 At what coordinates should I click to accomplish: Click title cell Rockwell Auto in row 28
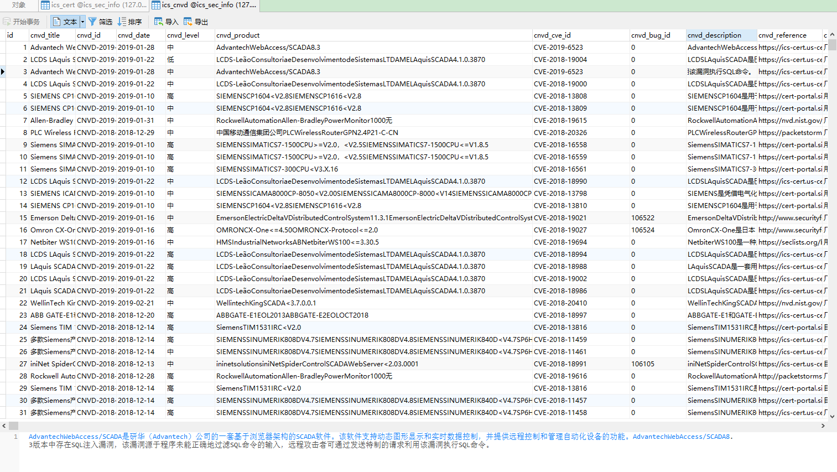point(52,376)
